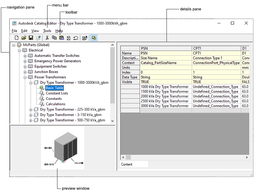Click the PSN column header
Screen dimensions: 263x194
click(166, 48)
